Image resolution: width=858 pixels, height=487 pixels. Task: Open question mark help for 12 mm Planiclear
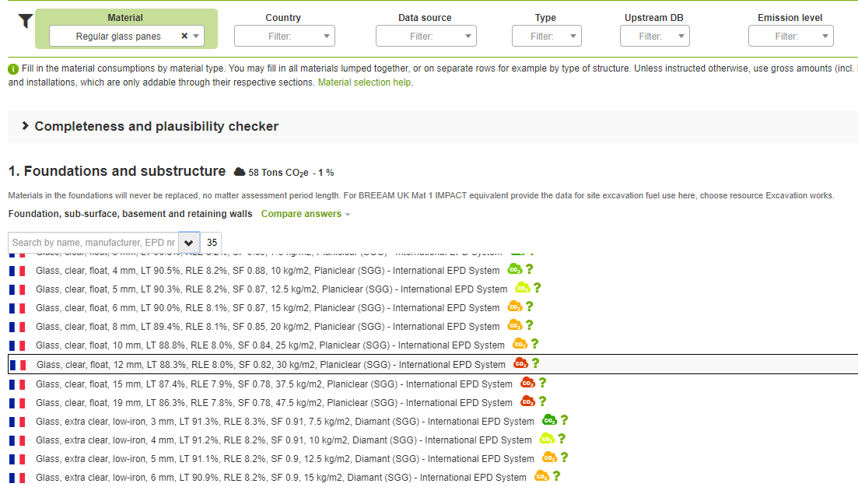(536, 363)
